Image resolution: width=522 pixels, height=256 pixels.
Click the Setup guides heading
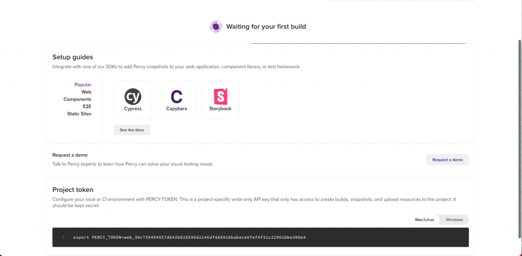[72, 57]
